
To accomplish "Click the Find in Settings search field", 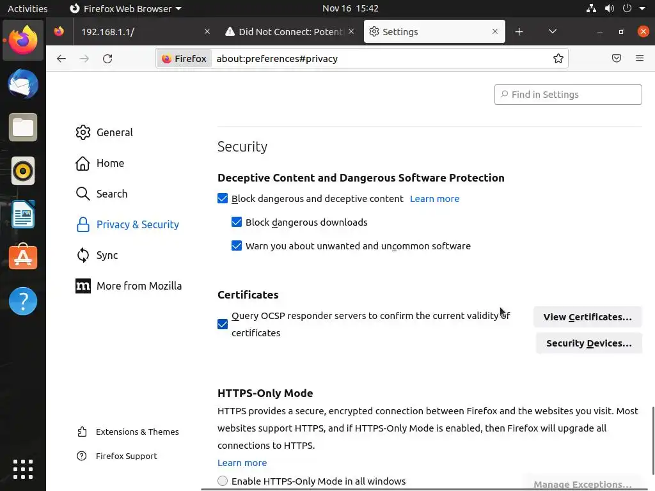I will coord(568,95).
